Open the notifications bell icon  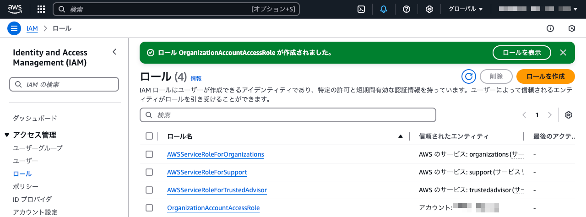click(384, 9)
